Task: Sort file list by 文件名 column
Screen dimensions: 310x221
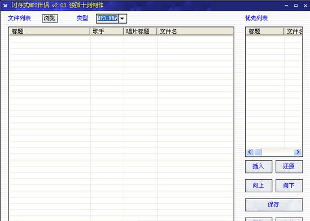Action: 195,32
